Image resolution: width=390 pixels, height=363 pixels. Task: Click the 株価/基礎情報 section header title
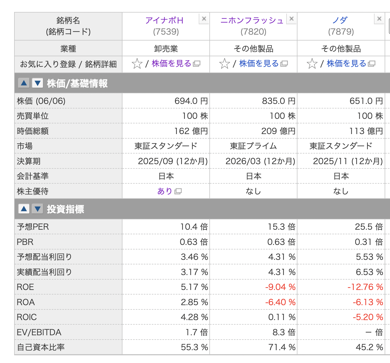click(x=77, y=83)
